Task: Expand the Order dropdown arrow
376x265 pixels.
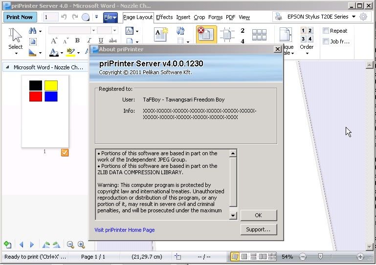Action: [307, 53]
